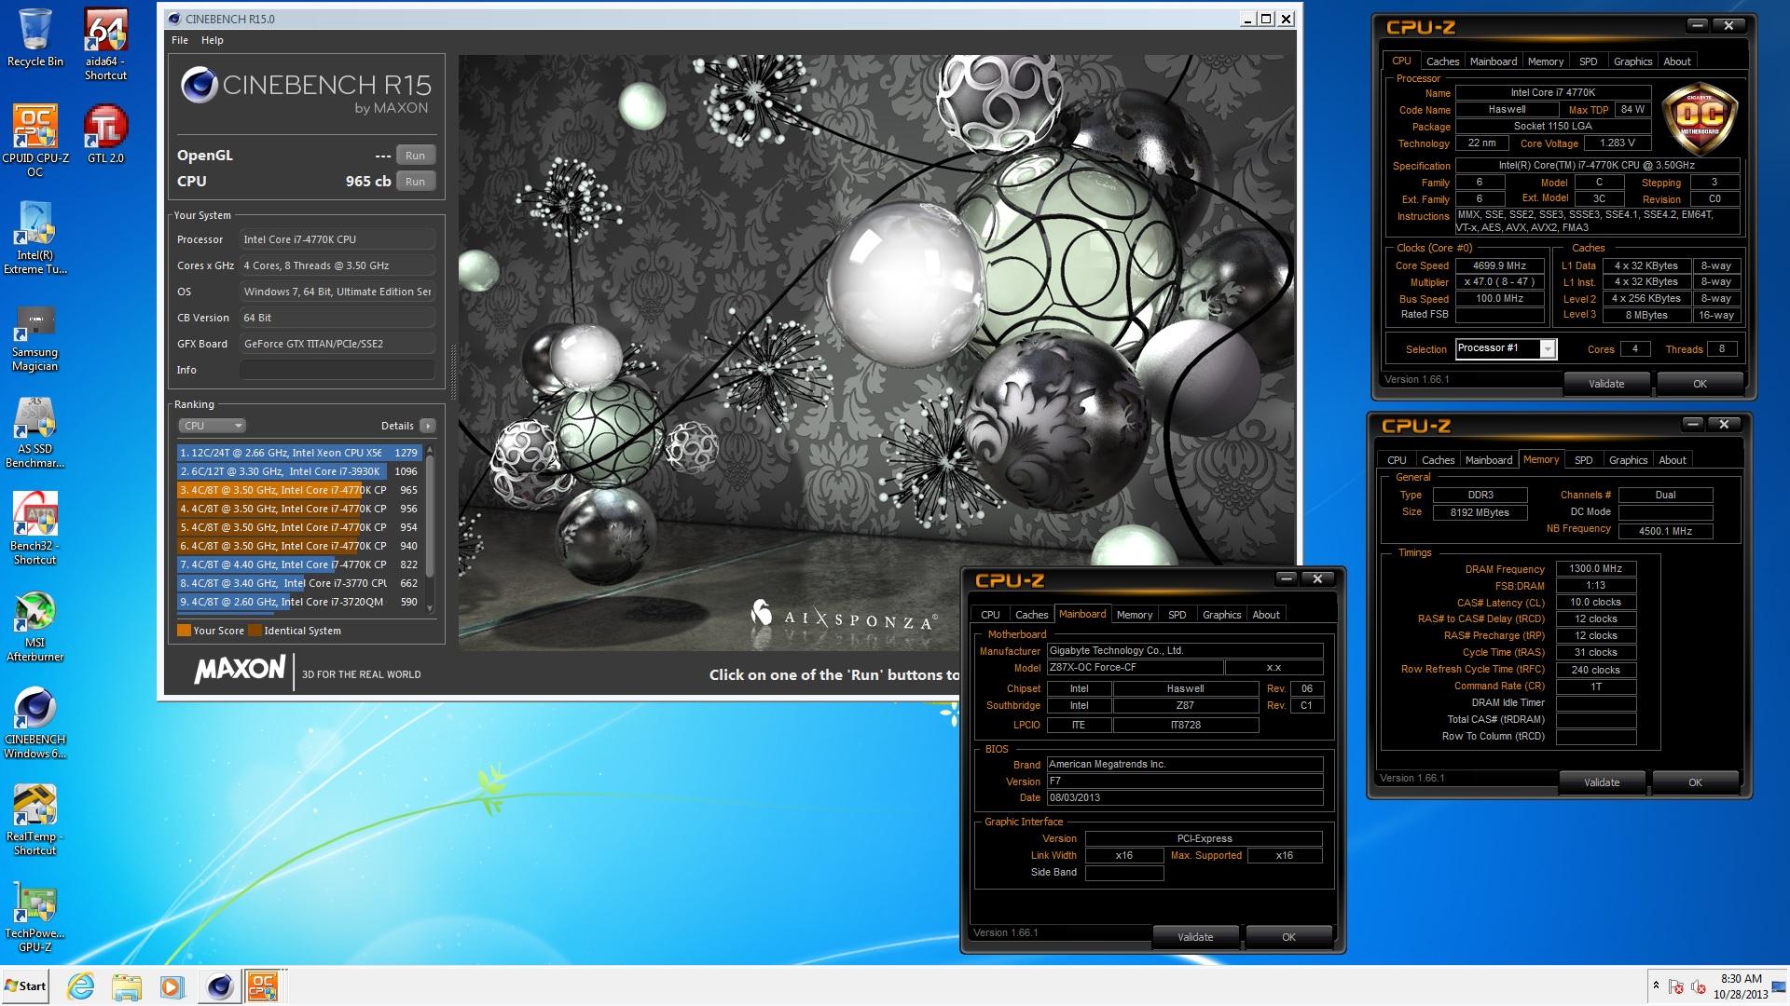1790x1006 pixels.
Task: Open CPU tab in Memory CPU-Z window
Action: (x=1396, y=460)
